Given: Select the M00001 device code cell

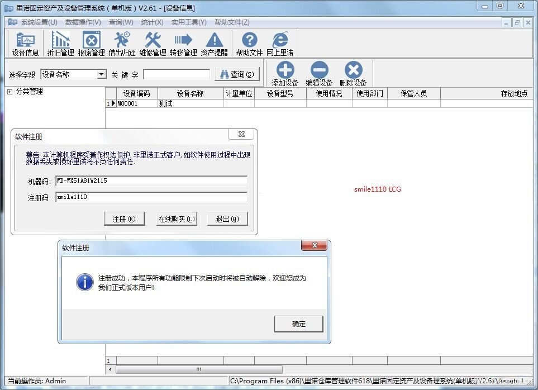Looking at the screenshot, I should click(137, 103).
